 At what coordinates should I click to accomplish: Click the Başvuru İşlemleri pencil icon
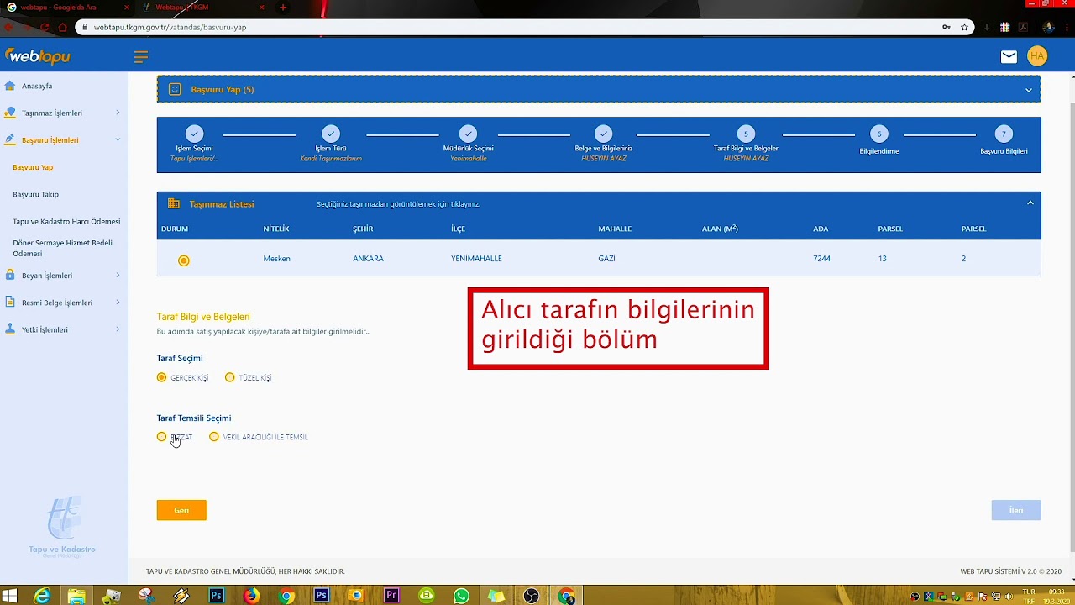[10, 139]
